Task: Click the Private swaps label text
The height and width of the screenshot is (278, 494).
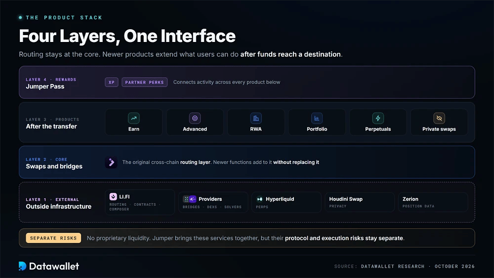Action: point(439,129)
